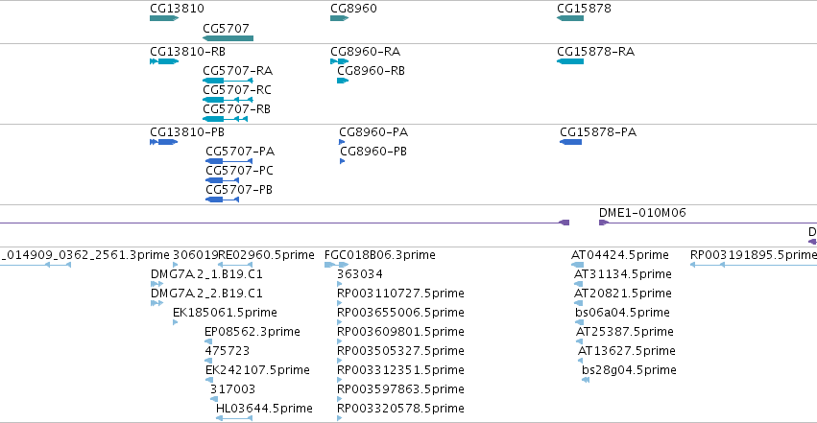Click the CG15878 gene arrow
This screenshot has height=423, width=817.
tap(570, 18)
